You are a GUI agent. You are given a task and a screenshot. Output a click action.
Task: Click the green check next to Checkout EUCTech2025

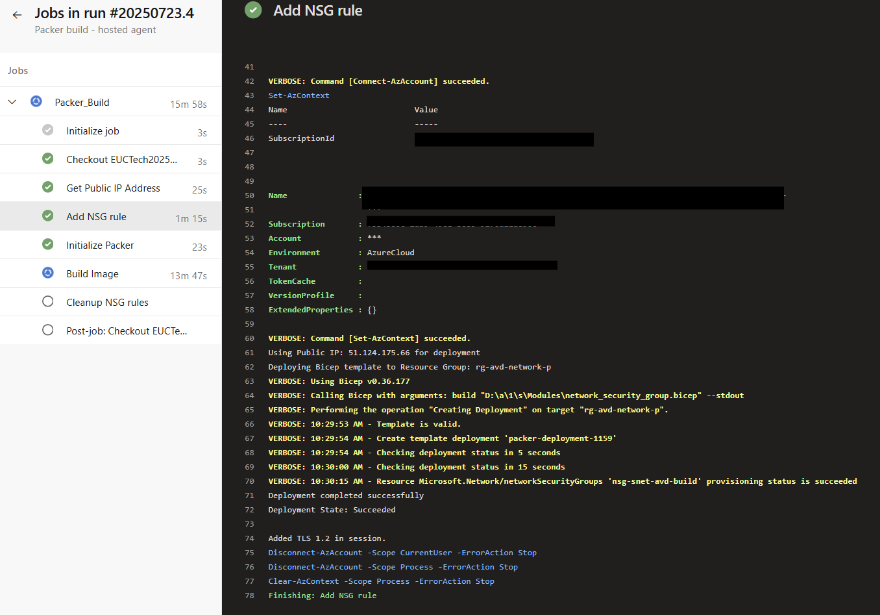coord(48,158)
